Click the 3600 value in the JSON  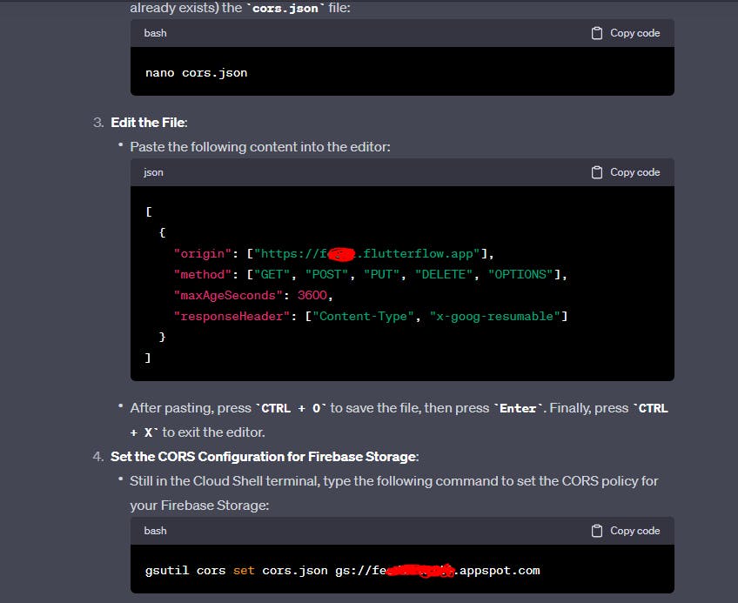coord(312,295)
